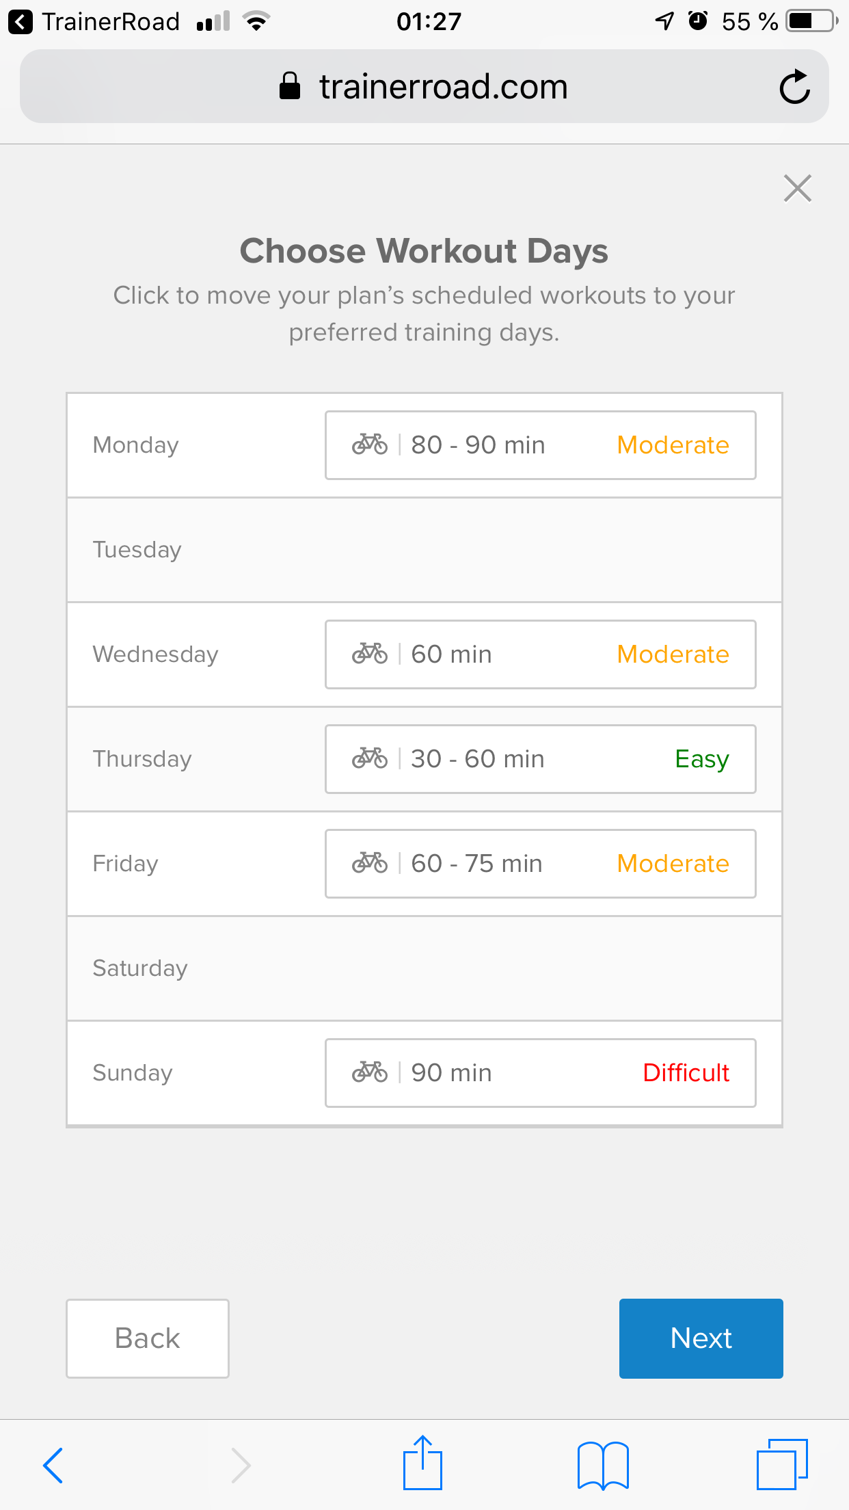Go back with Safari back arrow
The height and width of the screenshot is (1510, 849).
coord(53,1465)
